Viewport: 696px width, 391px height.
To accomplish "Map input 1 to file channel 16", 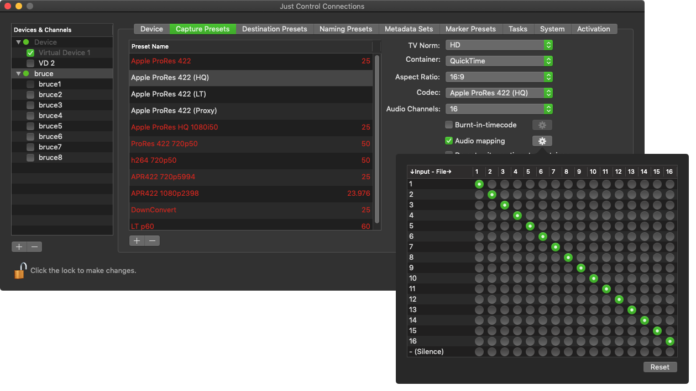I will point(670,184).
